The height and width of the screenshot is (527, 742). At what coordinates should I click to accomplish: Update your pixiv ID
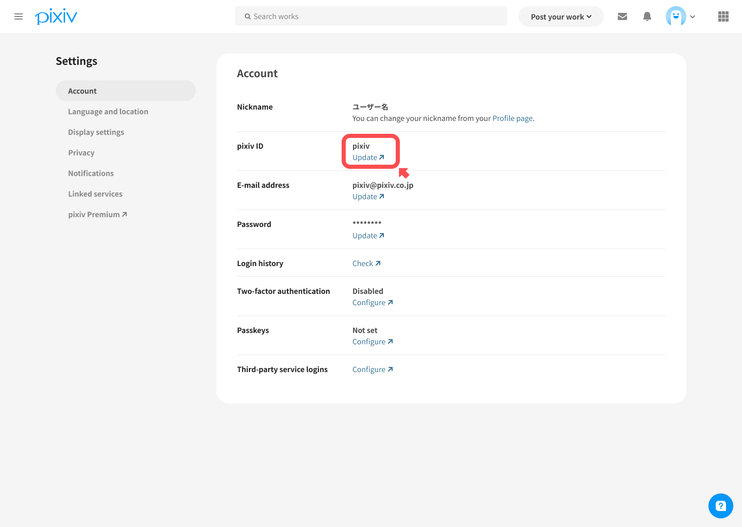368,157
